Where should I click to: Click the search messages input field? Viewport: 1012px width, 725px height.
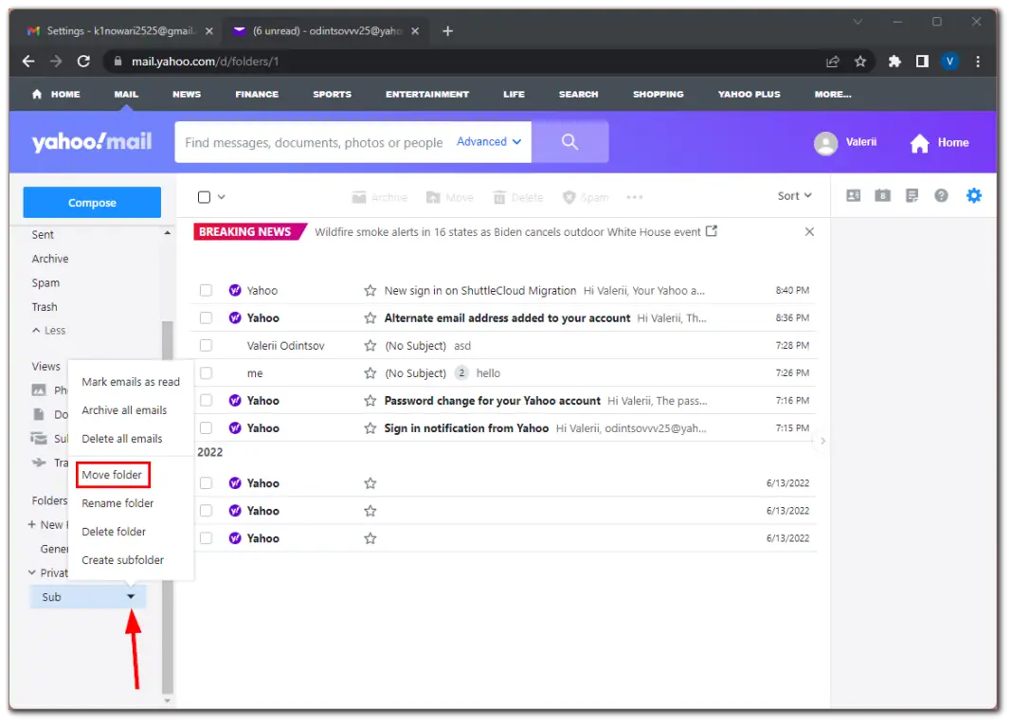(x=314, y=142)
